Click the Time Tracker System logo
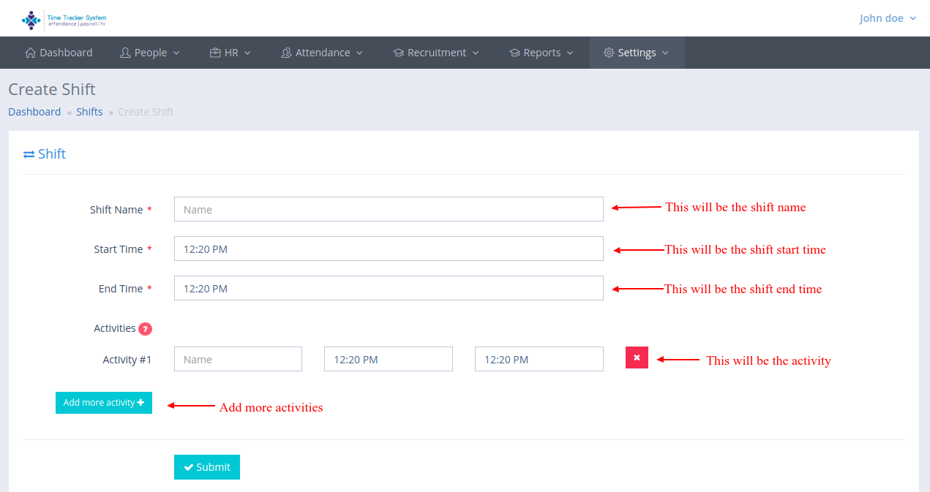Image resolution: width=930 pixels, height=492 pixels. coord(64,19)
